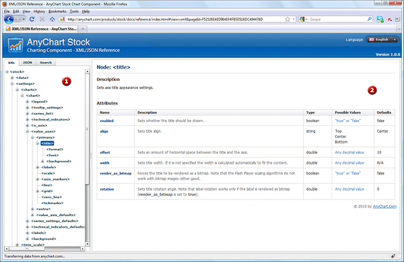Select the <scale> tree item
Image resolution: width=404 pixels, height=262 pixels.
click(x=48, y=173)
